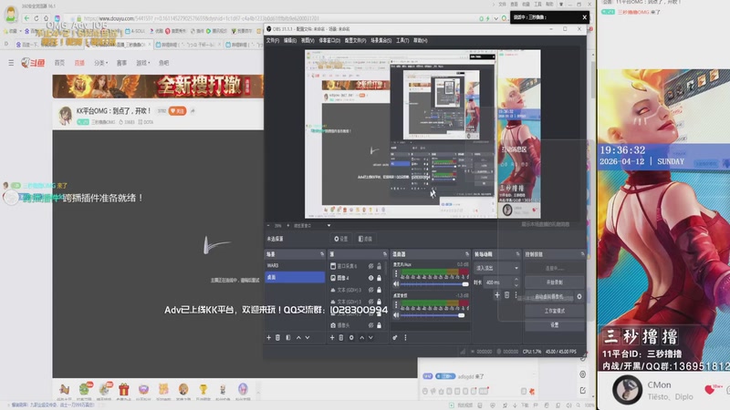730x410 pixels.
Task: Pop out the 混音器 dock panel icon
Action: pyautogui.click(x=467, y=254)
